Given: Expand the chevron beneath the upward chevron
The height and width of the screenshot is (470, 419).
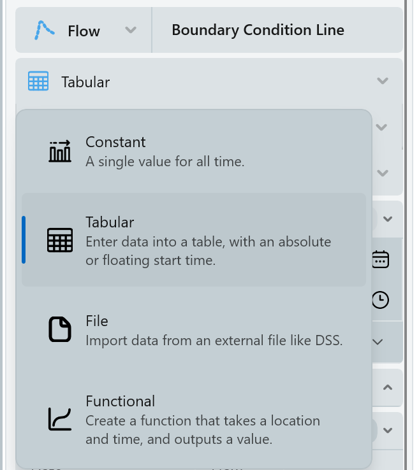Looking at the screenshot, I should 387,431.
